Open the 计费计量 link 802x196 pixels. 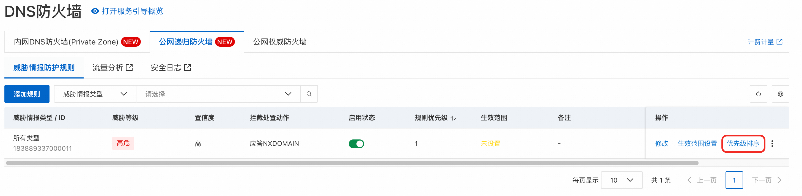click(765, 42)
